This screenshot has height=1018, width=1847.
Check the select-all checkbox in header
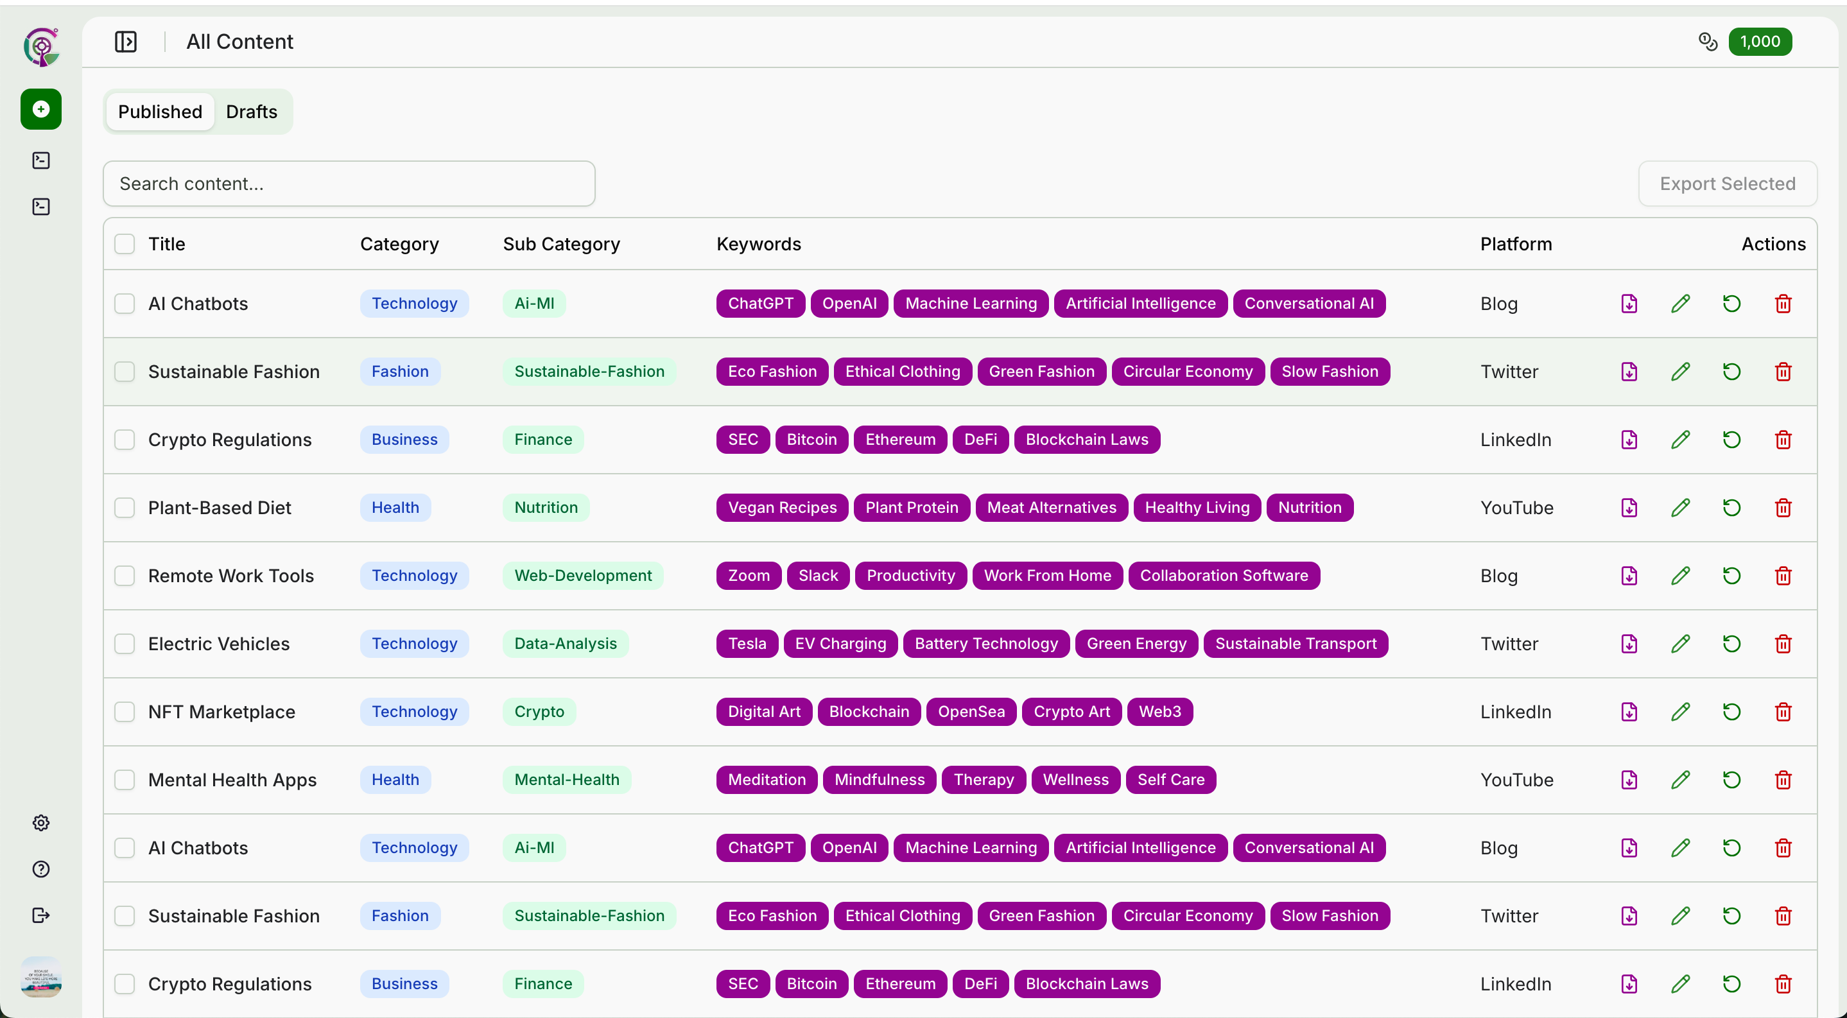point(125,244)
